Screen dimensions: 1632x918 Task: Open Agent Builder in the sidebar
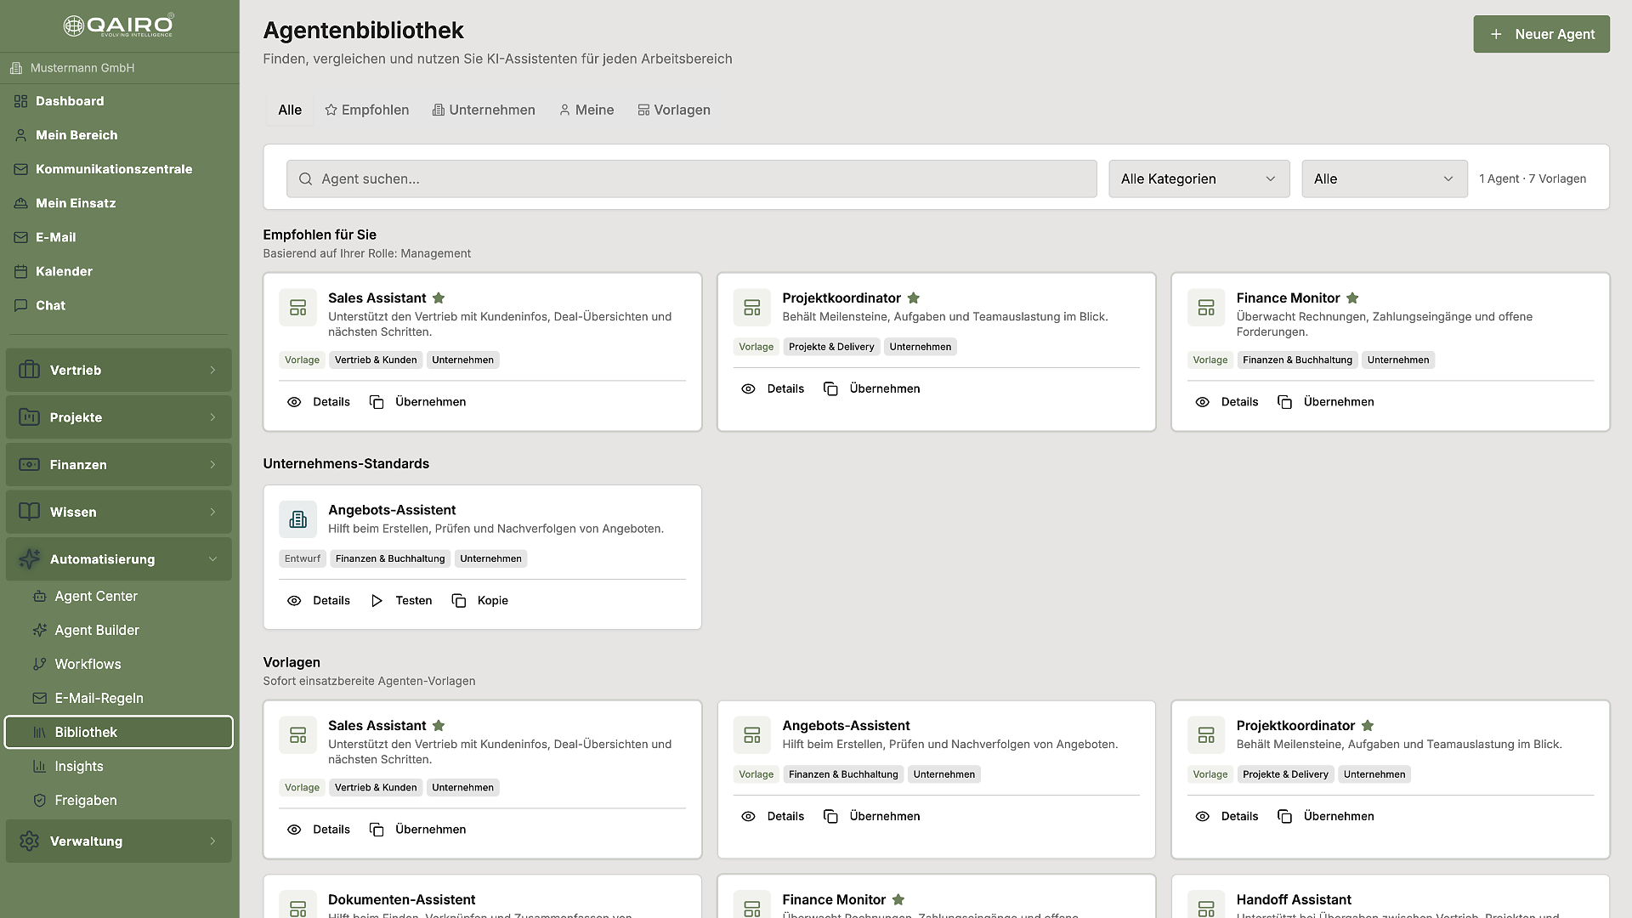[97, 630]
